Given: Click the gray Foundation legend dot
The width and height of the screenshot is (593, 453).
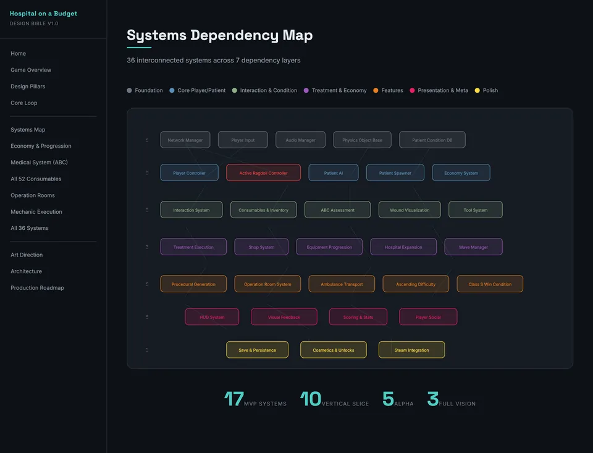Looking at the screenshot, I should [129, 90].
